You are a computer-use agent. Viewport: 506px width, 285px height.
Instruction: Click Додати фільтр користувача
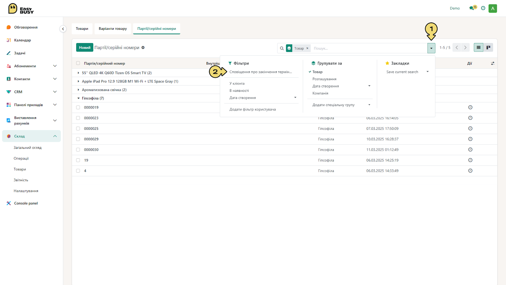coord(252,109)
